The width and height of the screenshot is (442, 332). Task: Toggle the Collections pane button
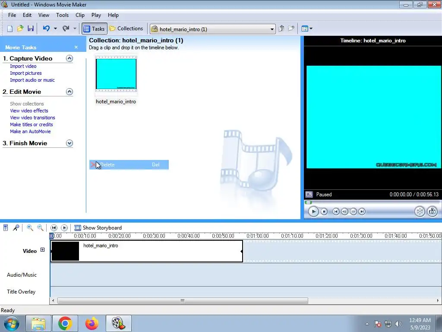[126, 29]
